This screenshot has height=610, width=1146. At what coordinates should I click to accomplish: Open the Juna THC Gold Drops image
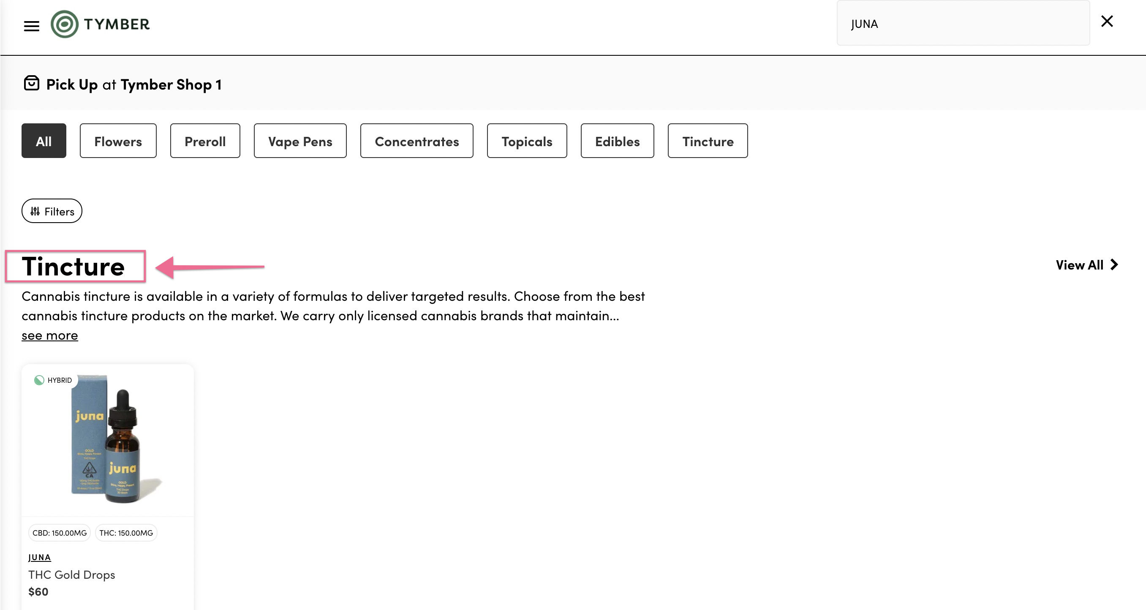[108, 441]
